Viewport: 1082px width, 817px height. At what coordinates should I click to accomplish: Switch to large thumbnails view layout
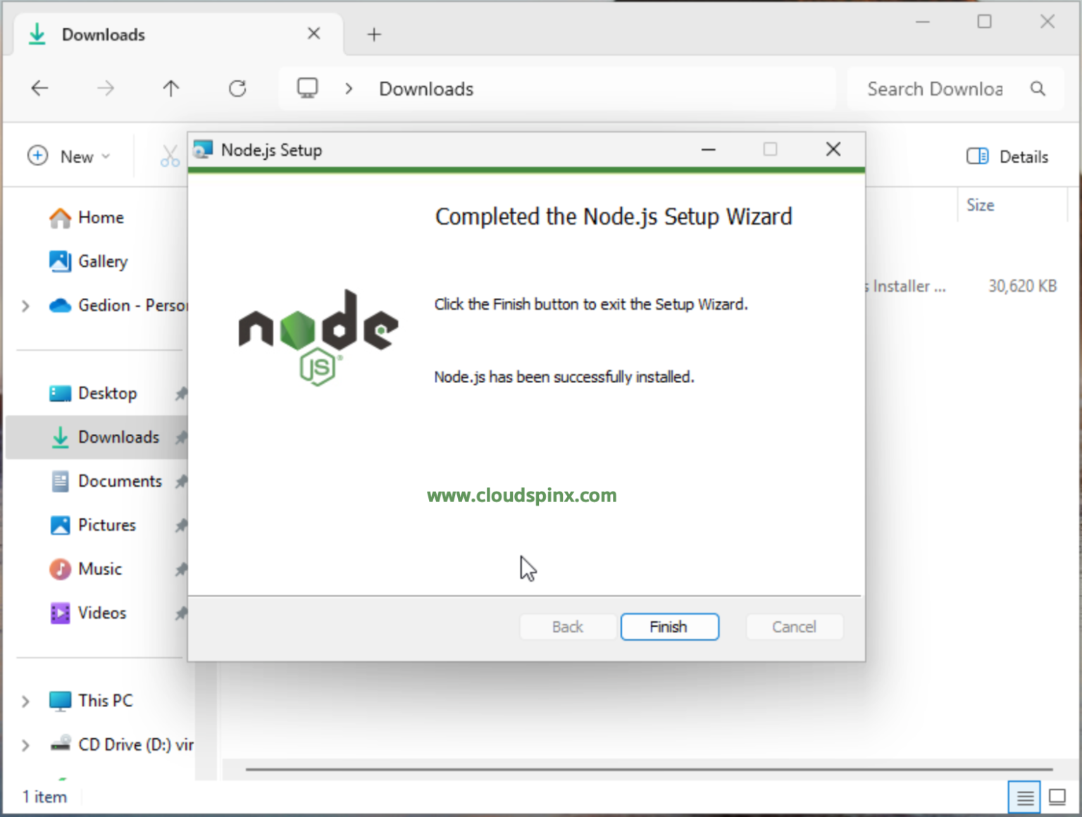(x=1057, y=797)
